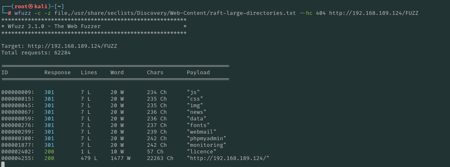
Task: Click the "Payload" column header
Action: (198, 73)
